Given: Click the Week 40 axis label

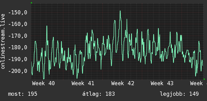Looking at the screenshot, I should pyautogui.click(x=43, y=83).
